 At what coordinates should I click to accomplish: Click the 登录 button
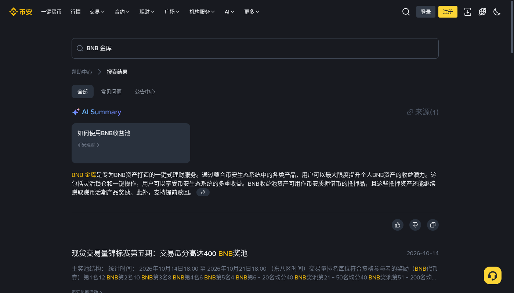point(426,12)
